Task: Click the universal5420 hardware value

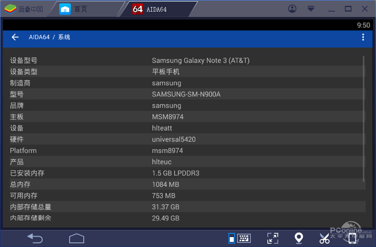Action: tap(174, 139)
